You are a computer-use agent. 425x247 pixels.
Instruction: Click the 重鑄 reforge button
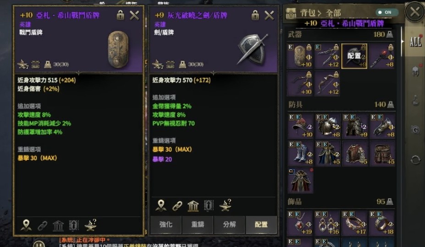coord(198,224)
